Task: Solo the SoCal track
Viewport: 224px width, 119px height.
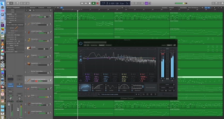Action: (34, 97)
